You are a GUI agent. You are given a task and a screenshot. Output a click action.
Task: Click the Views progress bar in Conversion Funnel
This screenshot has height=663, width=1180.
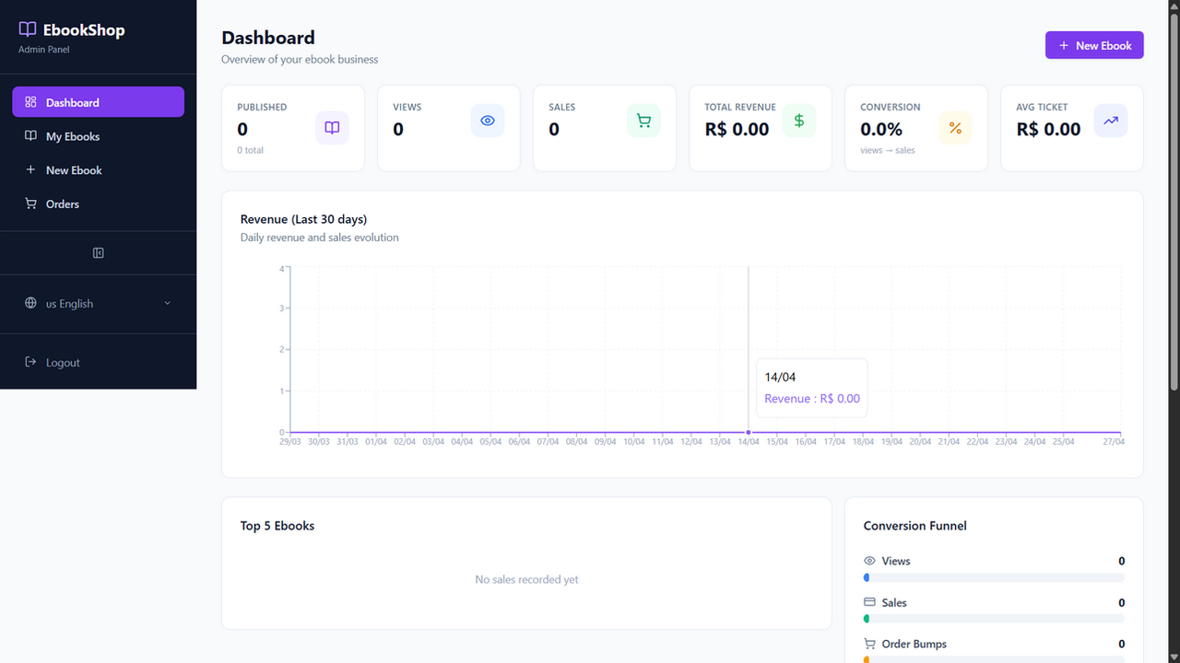click(x=994, y=577)
